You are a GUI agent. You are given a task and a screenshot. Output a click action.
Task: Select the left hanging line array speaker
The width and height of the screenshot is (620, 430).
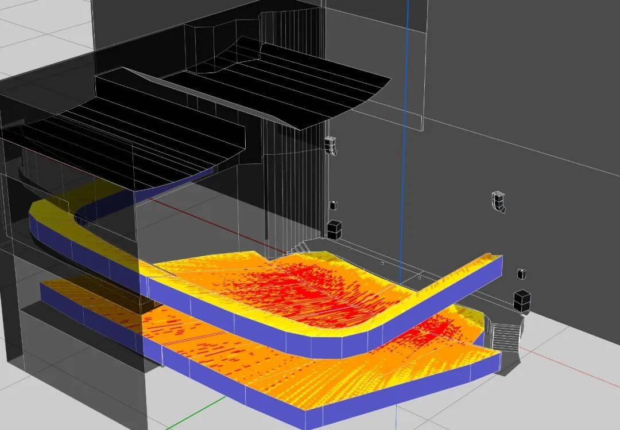(x=331, y=146)
